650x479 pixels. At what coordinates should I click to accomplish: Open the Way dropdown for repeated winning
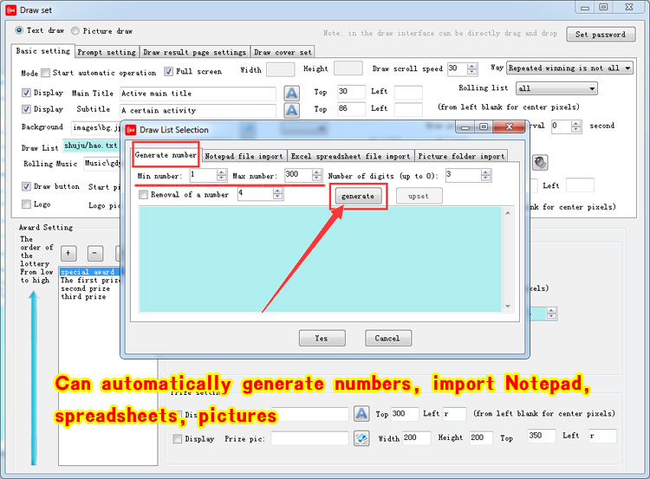click(x=627, y=68)
